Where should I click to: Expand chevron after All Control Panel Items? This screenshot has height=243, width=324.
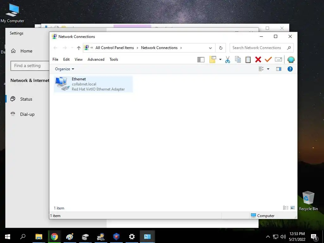pyautogui.click(x=137, y=48)
